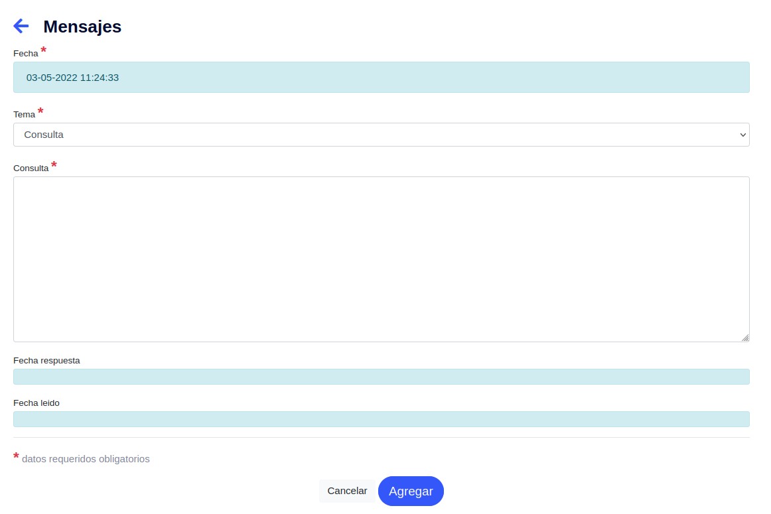Click the Consulta label above the textarea
This screenshot has width=771, height=514.
click(x=31, y=168)
